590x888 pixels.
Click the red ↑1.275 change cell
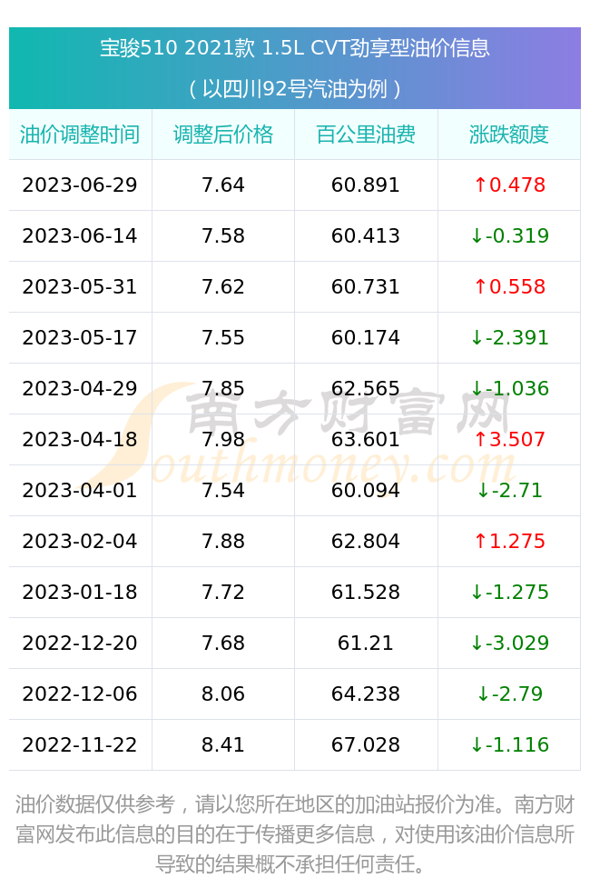509,542
